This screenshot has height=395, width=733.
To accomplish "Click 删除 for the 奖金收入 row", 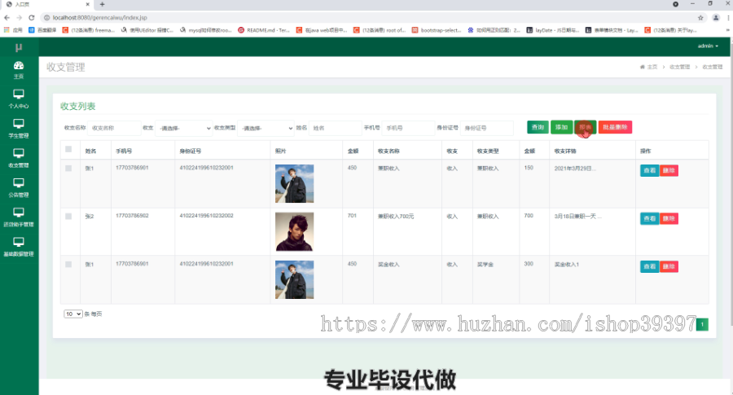I will [669, 266].
